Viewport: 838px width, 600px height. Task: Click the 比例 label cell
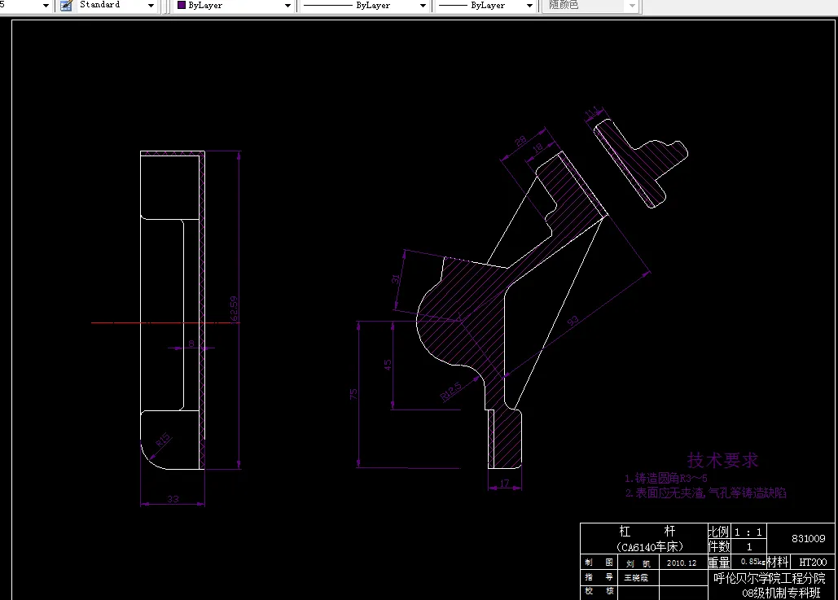[x=719, y=532]
